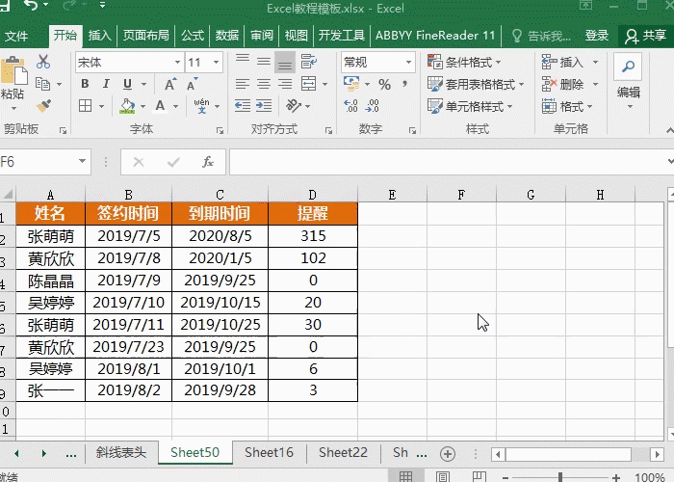Apply font color A
The image size is (674, 482).
click(x=161, y=106)
